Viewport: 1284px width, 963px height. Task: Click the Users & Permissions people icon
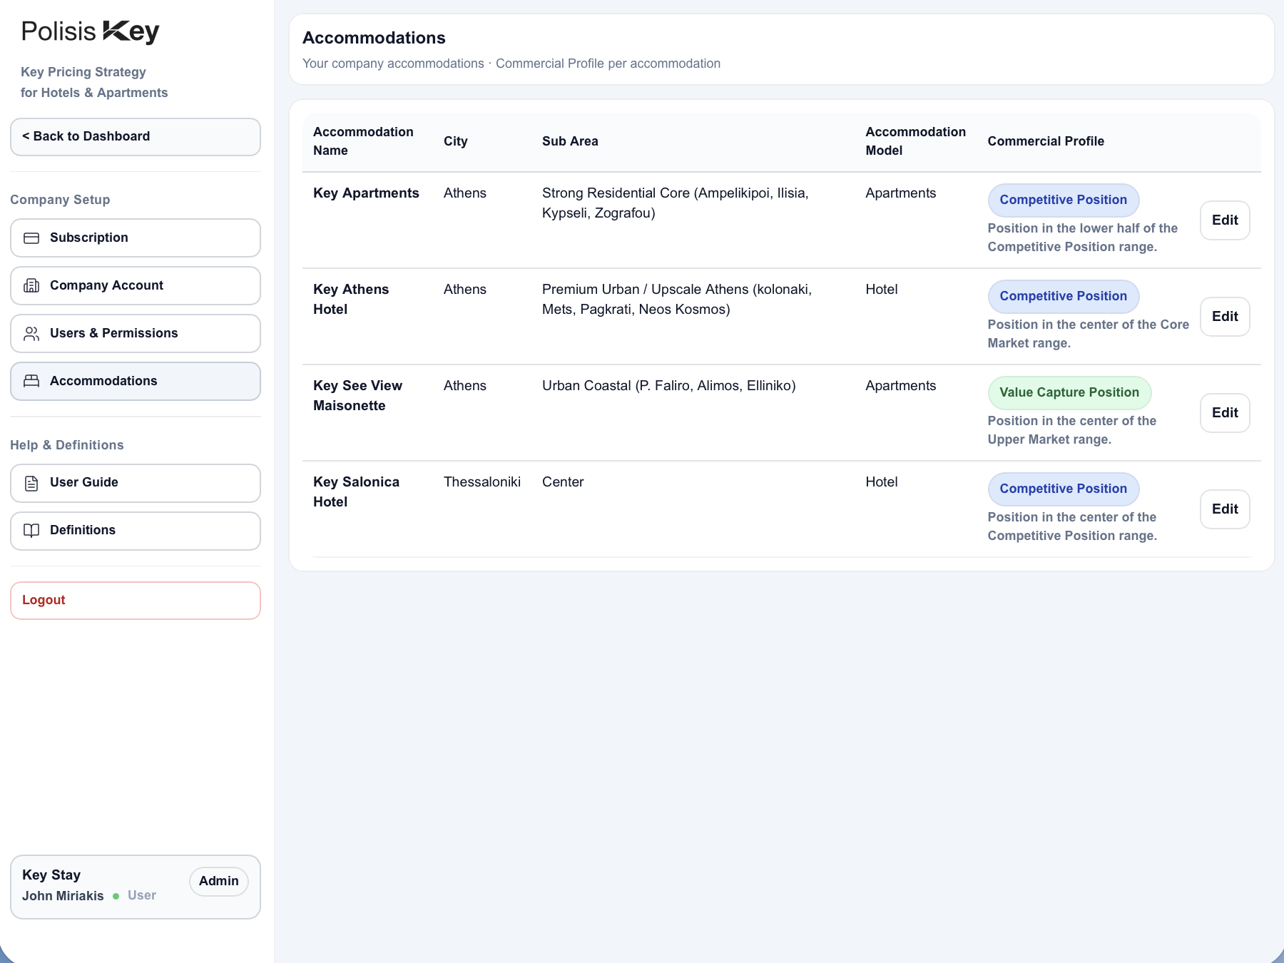[x=31, y=334]
